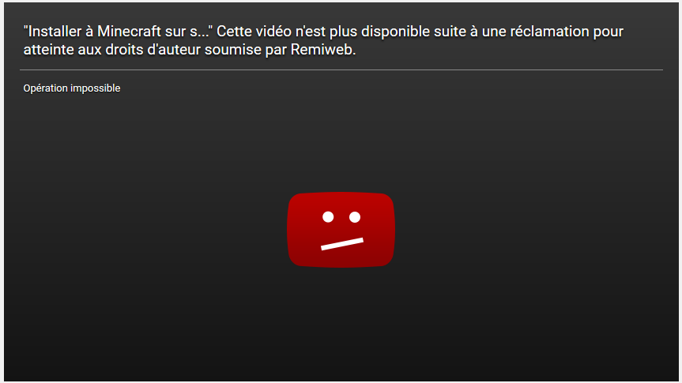Image resolution: width=682 pixels, height=383 pixels.
Task: Click the slanted mouth line on the icon
Action: click(x=342, y=244)
